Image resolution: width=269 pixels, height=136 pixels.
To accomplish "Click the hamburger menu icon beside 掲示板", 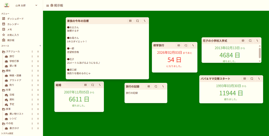I will (47, 6).
